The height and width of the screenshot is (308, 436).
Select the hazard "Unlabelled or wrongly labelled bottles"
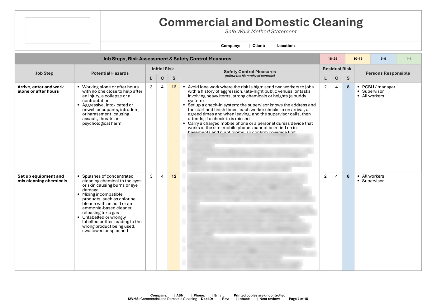[x=112, y=224]
